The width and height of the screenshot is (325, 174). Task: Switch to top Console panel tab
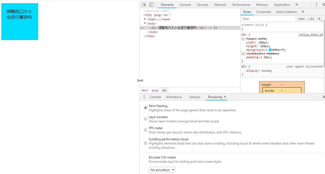[185, 5]
